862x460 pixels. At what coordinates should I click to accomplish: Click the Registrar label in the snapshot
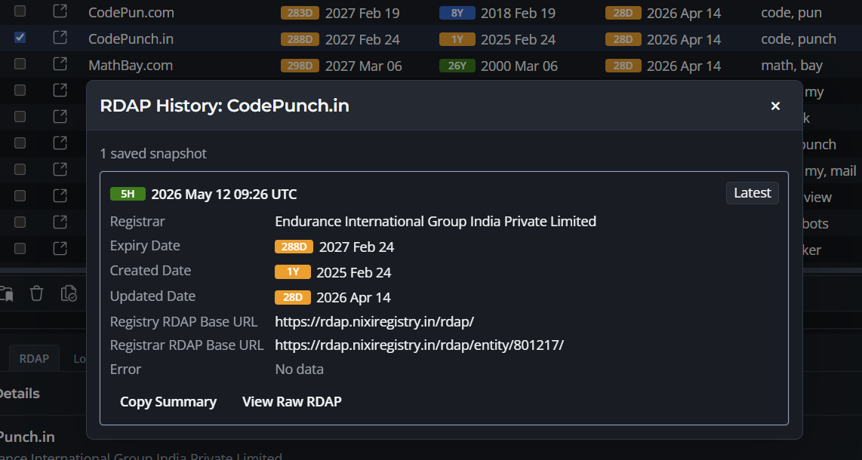tap(137, 221)
